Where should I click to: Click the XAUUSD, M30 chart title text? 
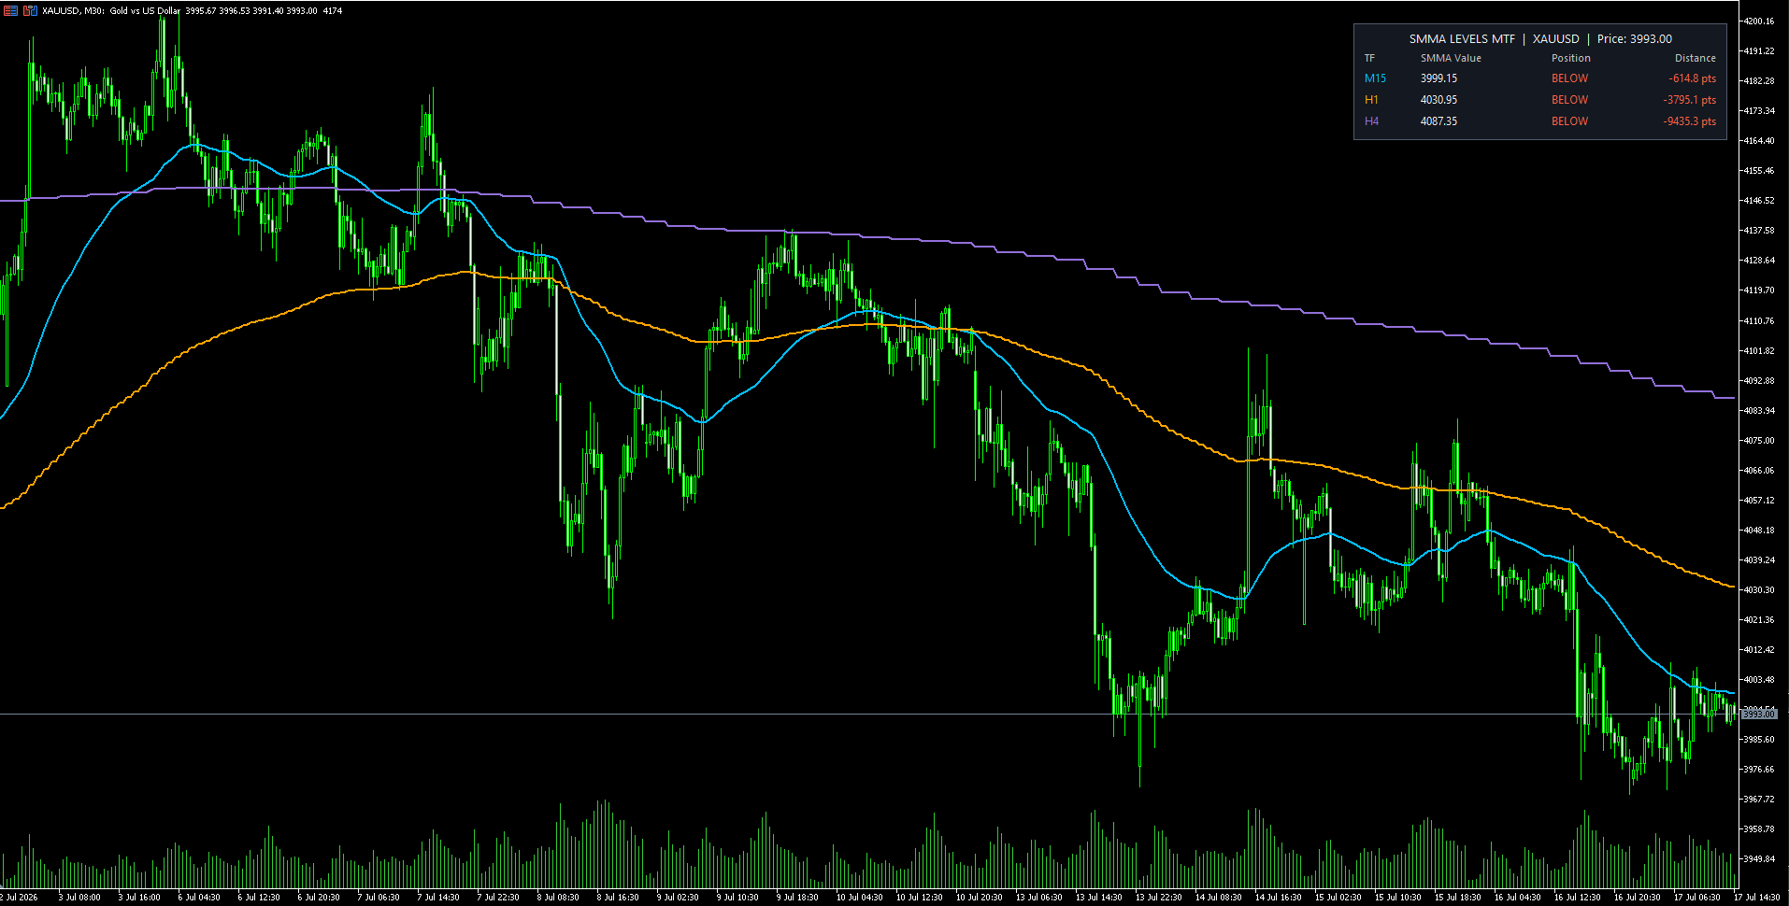74,11
